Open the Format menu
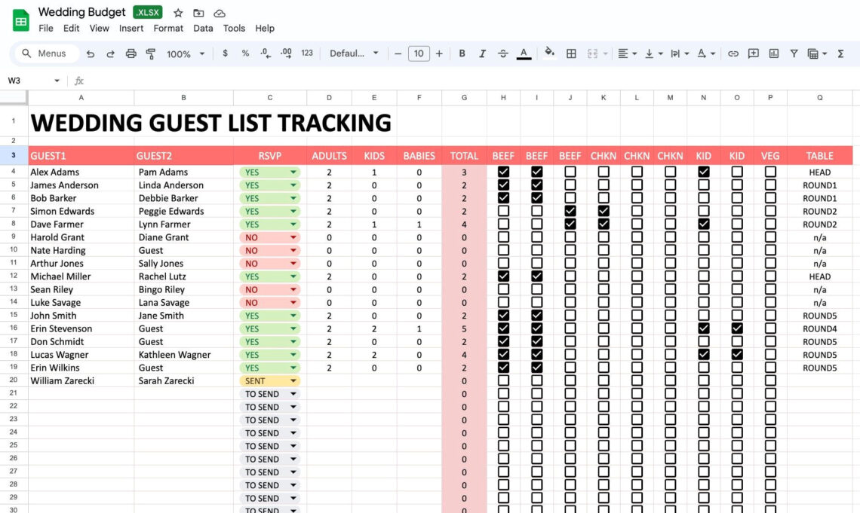The height and width of the screenshot is (513, 860). tap(168, 28)
